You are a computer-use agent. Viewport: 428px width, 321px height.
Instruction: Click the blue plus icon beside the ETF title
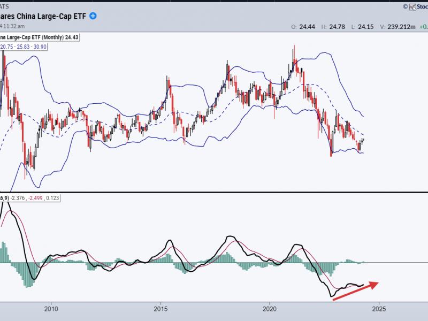[x=93, y=16]
